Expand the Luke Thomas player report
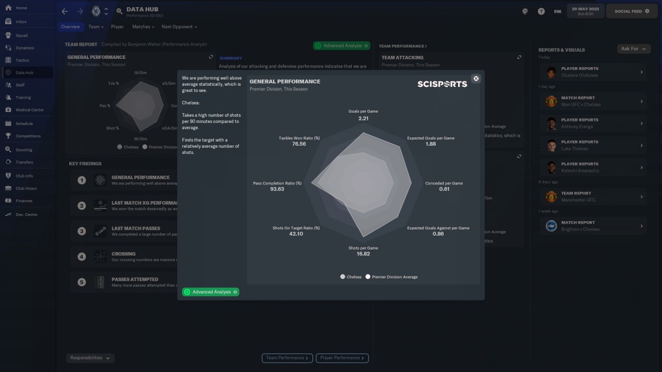The height and width of the screenshot is (372, 662). [x=641, y=146]
